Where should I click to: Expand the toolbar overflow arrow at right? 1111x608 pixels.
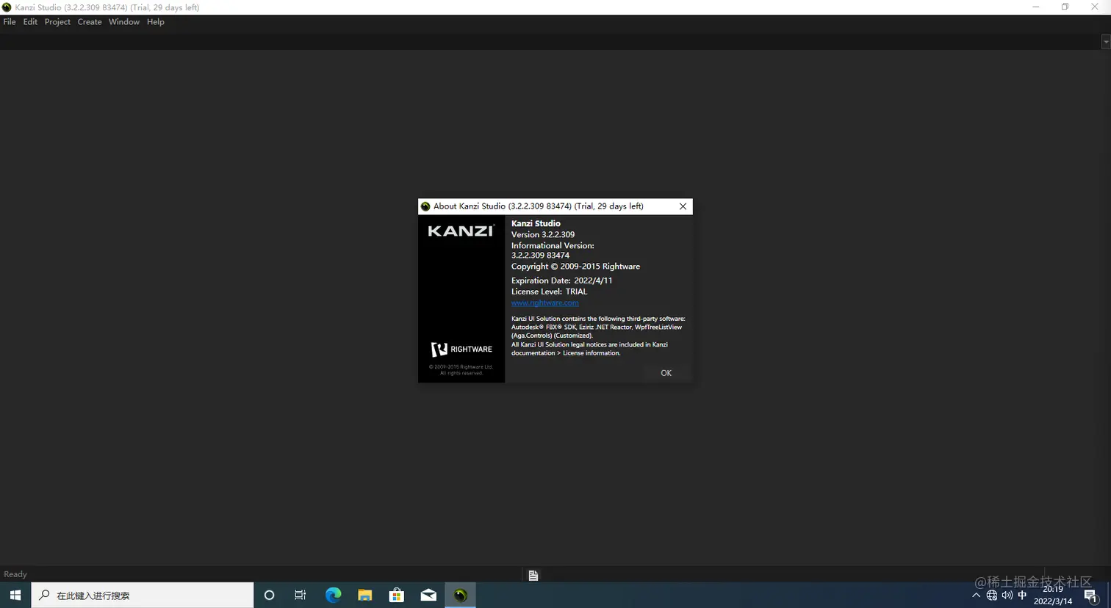click(1106, 43)
